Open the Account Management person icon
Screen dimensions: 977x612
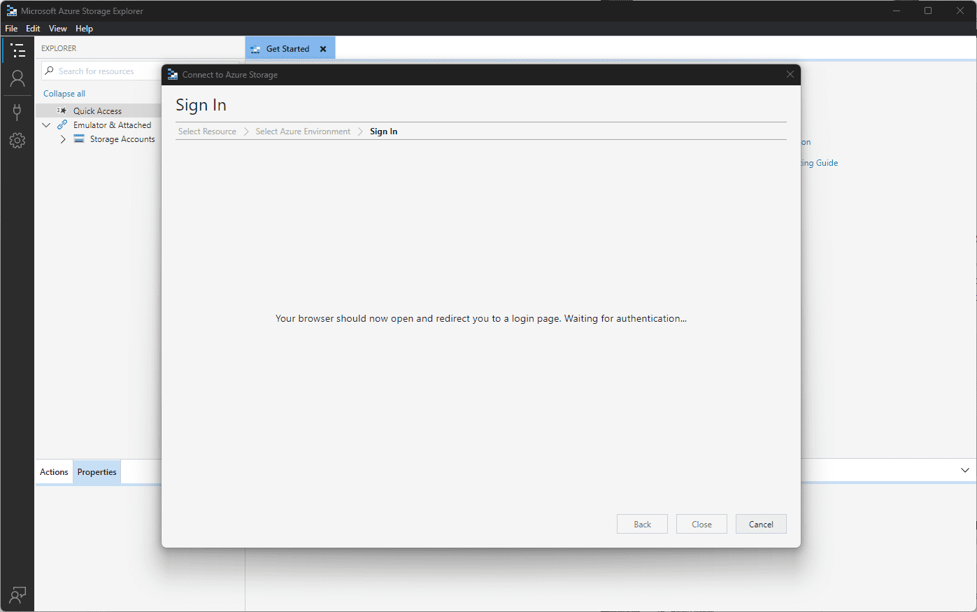[x=17, y=78]
